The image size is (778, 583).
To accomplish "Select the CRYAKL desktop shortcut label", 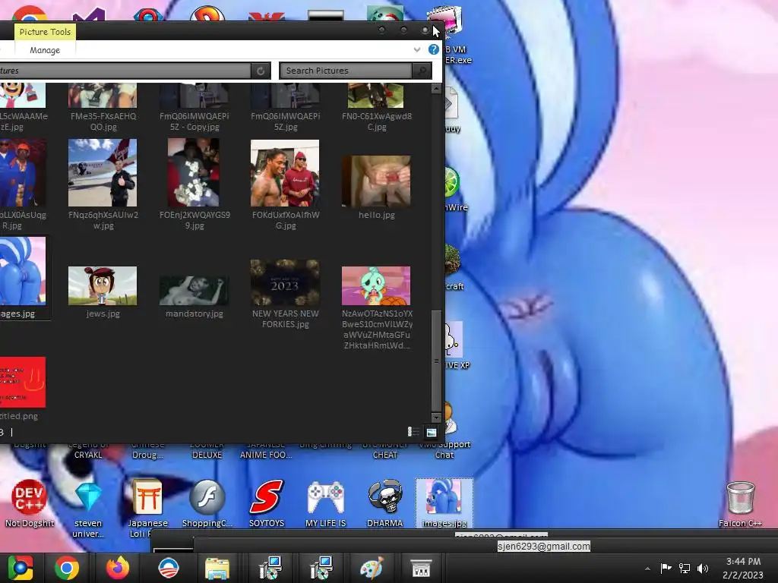I will [88, 455].
